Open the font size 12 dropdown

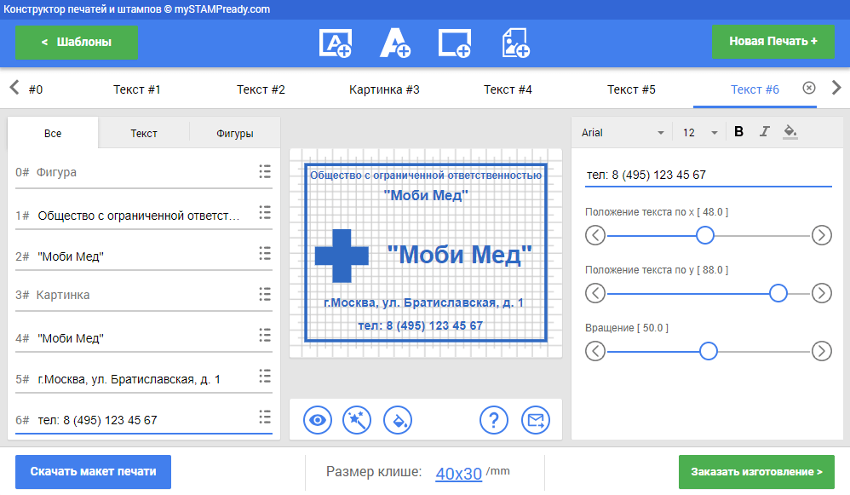click(700, 133)
